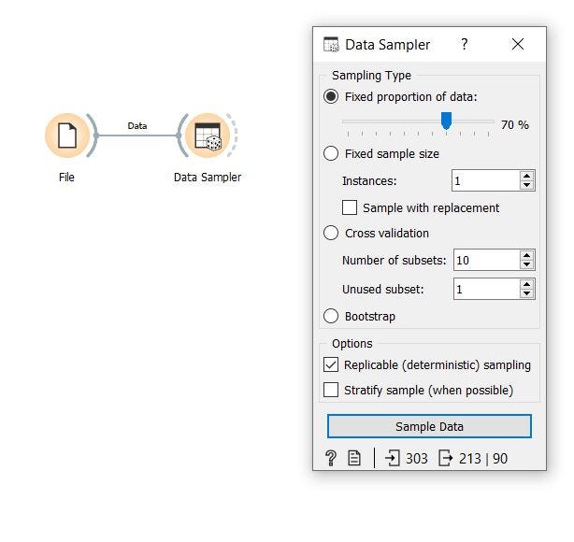Screen dimensions: 574x542
Task: Choose Cross validation sampling type
Action: click(x=331, y=233)
